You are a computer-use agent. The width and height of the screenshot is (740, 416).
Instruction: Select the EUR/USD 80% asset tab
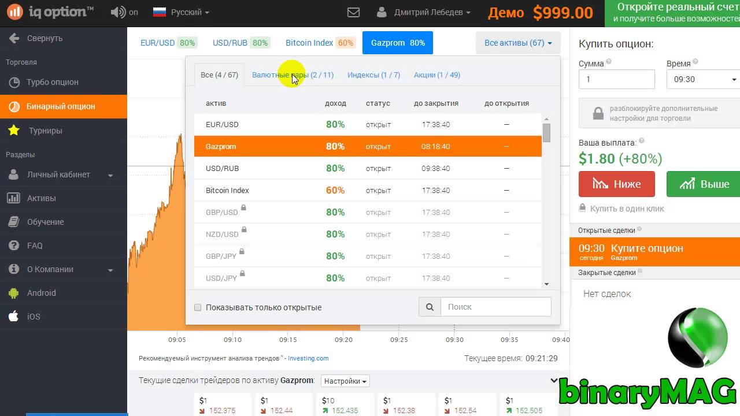coord(168,43)
